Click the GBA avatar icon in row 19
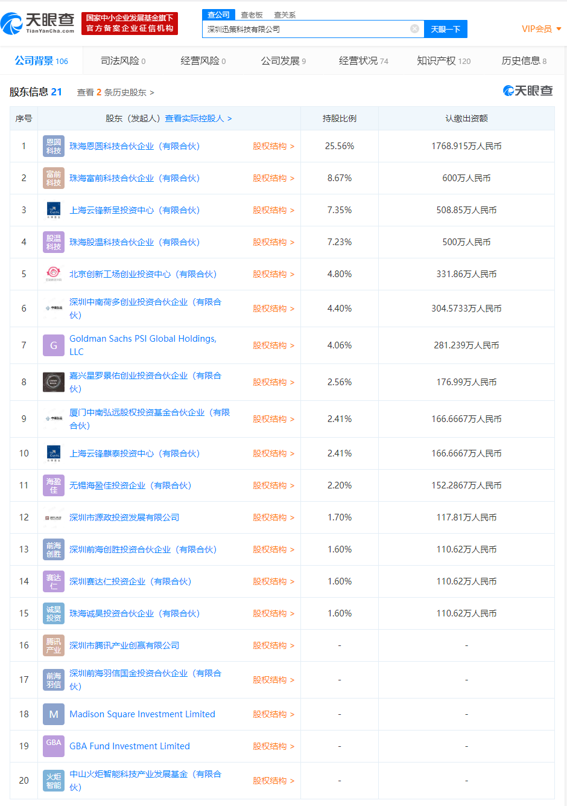This screenshot has width=567, height=806. (54, 746)
